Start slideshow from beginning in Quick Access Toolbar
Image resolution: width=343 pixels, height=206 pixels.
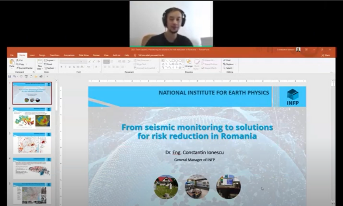[26, 77]
